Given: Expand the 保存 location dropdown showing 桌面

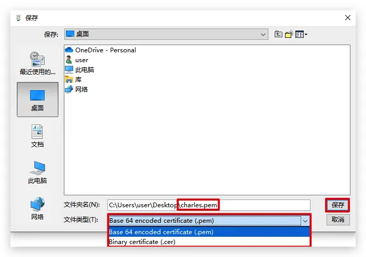Looking at the screenshot, I should coord(166,34).
